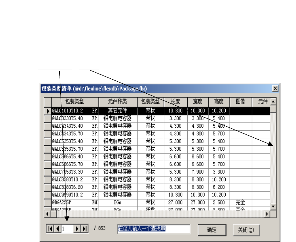Select row @ALC5353T5.70

point(157,149)
